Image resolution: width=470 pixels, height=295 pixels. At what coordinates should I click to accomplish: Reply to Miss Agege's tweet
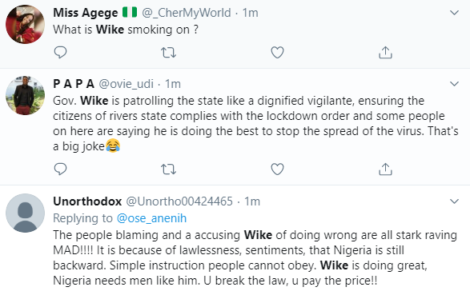60,52
